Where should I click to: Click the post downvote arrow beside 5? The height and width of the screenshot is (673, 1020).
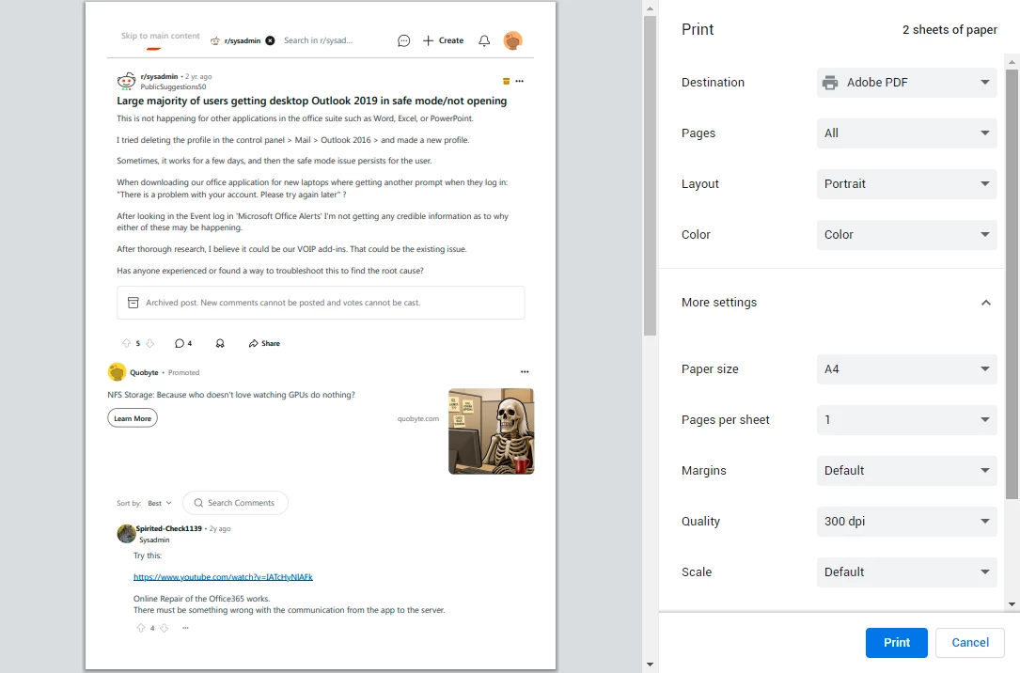[149, 343]
